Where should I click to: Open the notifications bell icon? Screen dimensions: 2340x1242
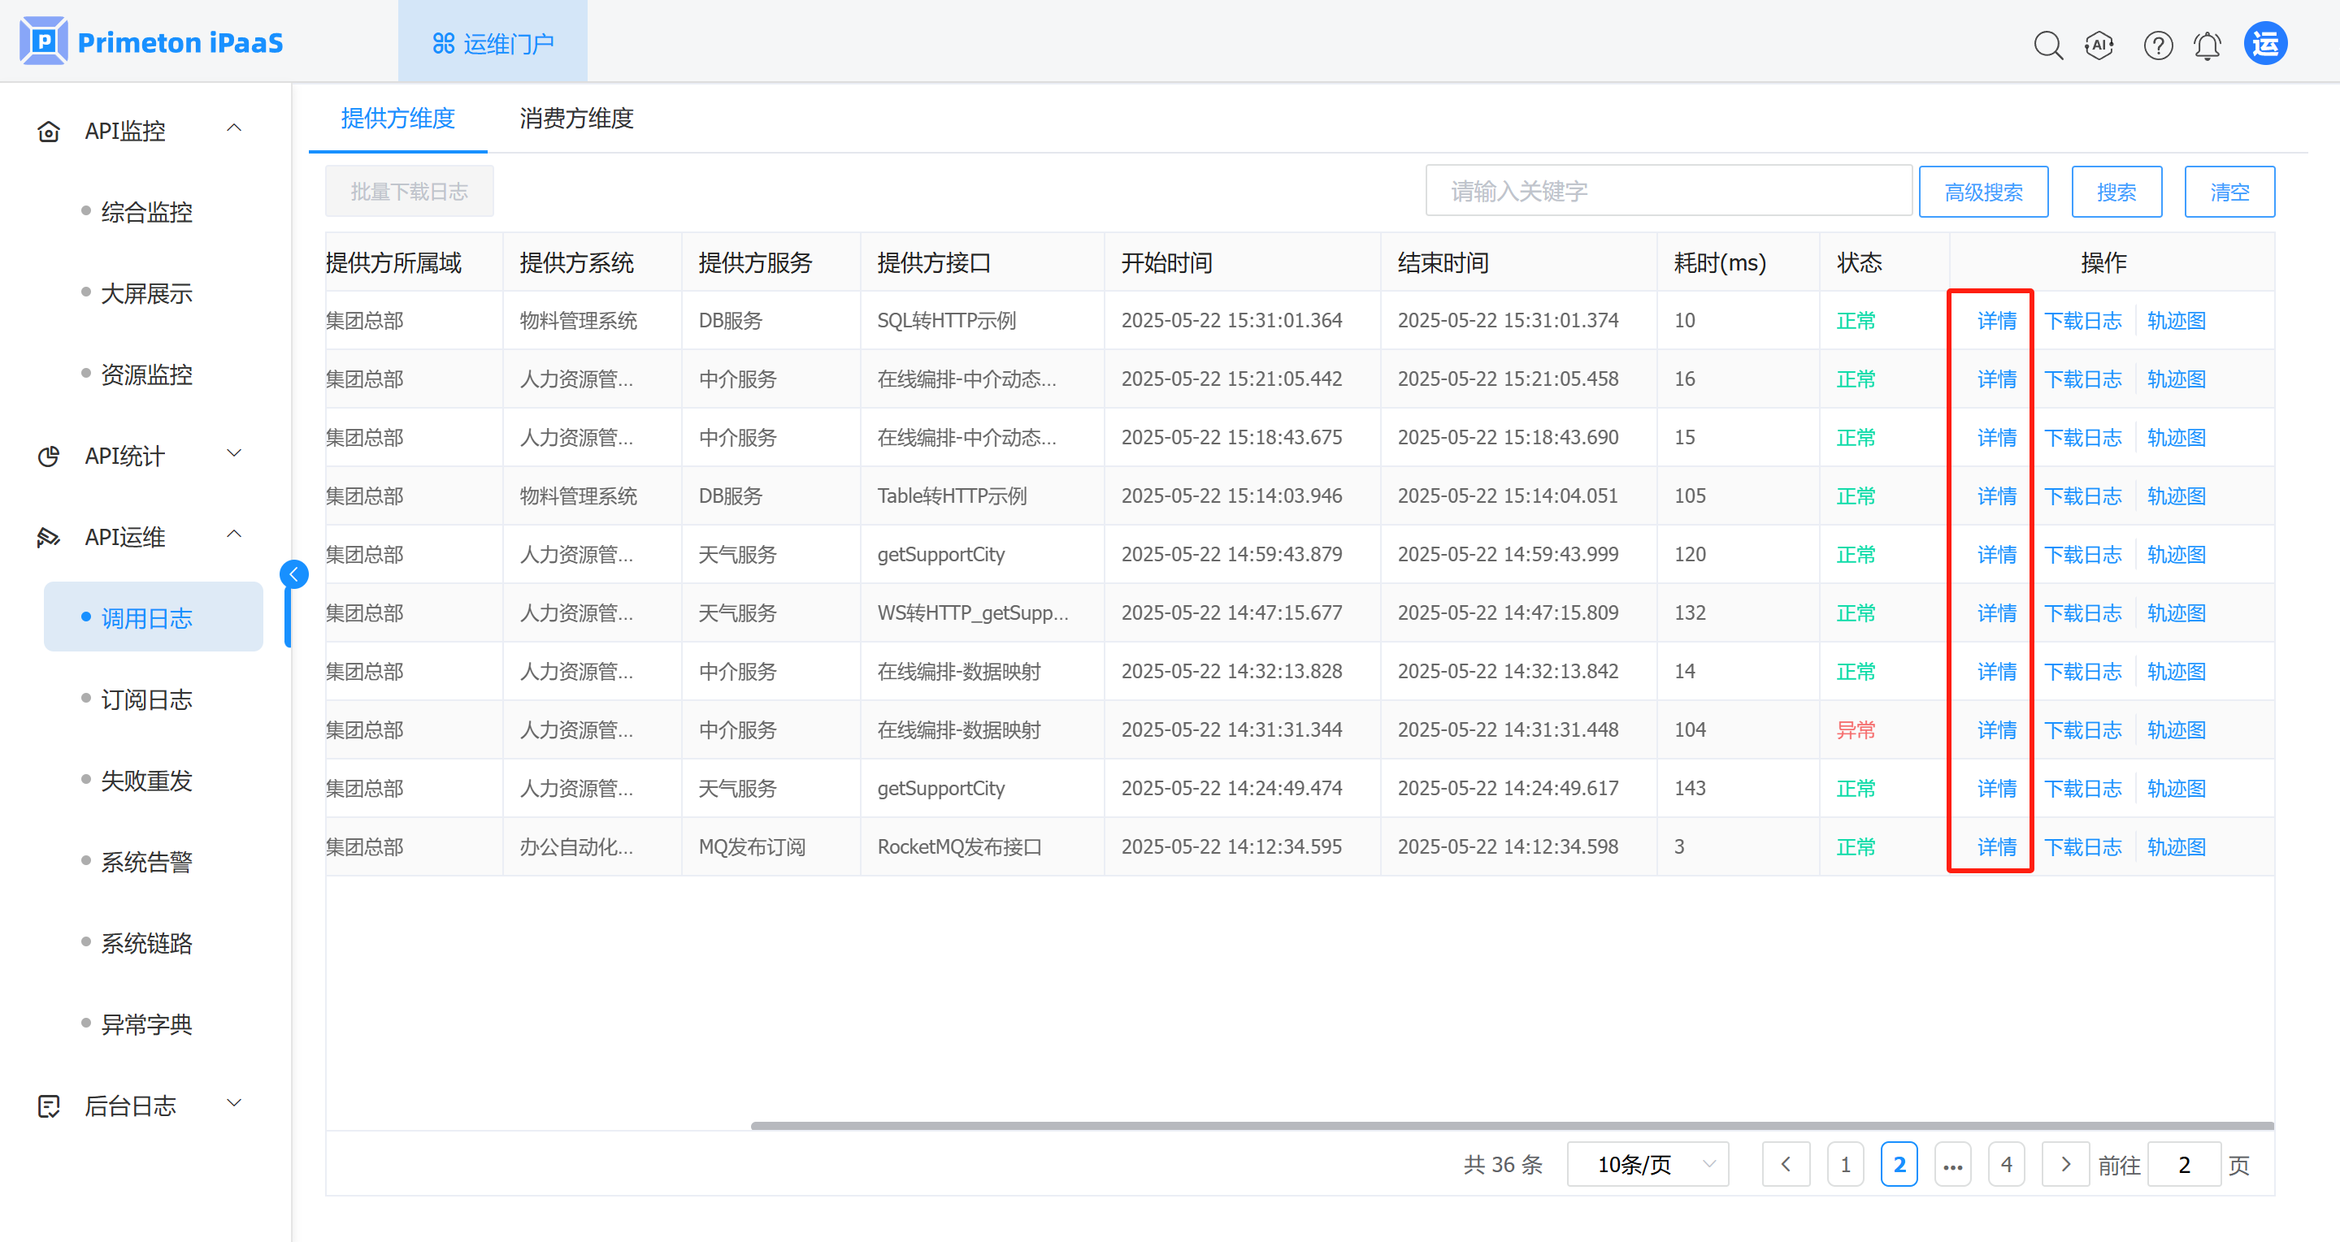pyautogui.click(x=2208, y=45)
